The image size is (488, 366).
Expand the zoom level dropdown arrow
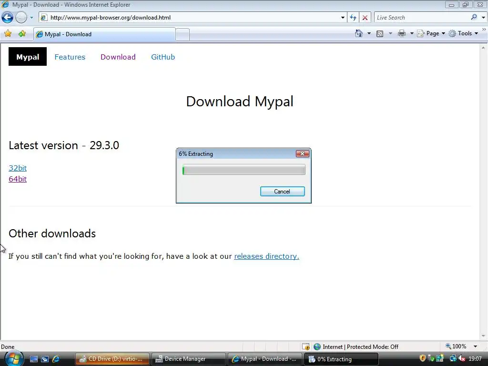(x=475, y=346)
